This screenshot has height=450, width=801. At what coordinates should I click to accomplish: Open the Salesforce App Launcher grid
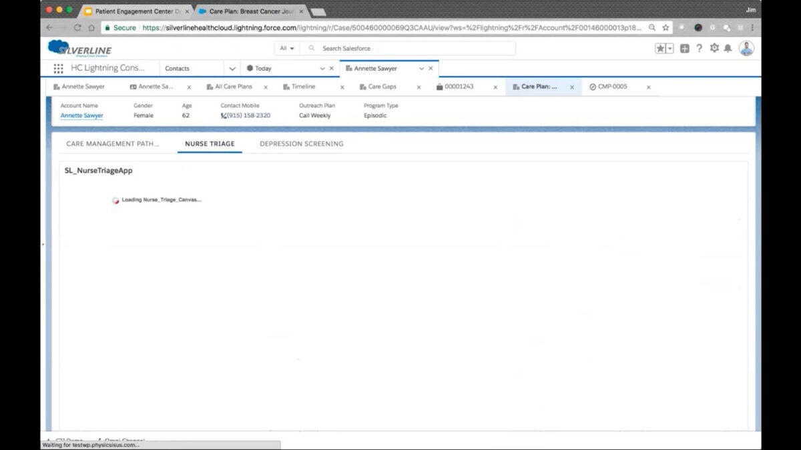click(x=59, y=68)
